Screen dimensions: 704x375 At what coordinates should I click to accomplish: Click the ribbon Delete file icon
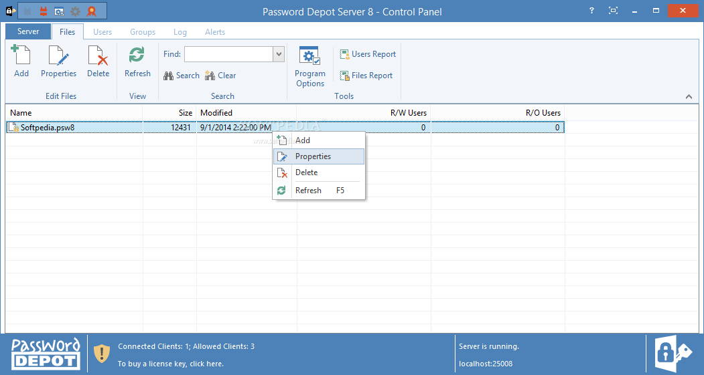coord(98,61)
